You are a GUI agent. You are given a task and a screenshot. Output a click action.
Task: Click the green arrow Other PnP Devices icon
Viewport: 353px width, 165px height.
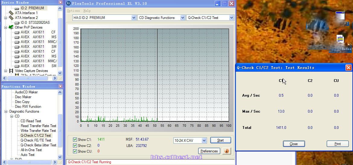(x=11, y=27)
